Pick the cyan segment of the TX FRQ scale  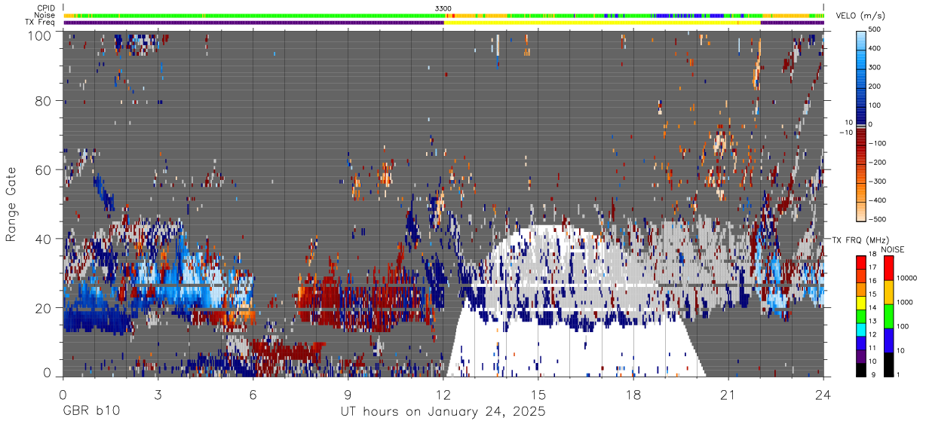[x=861, y=329]
